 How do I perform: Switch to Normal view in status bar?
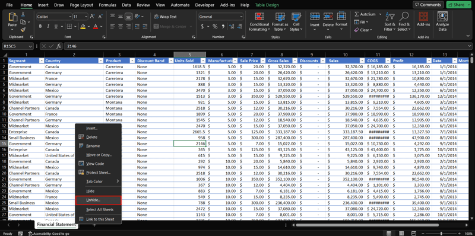point(389,233)
